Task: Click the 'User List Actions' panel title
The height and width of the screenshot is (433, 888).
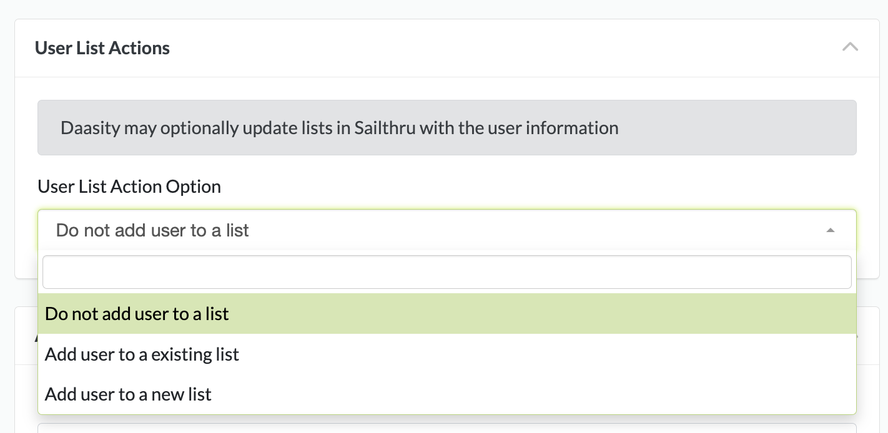Action: (x=102, y=48)
